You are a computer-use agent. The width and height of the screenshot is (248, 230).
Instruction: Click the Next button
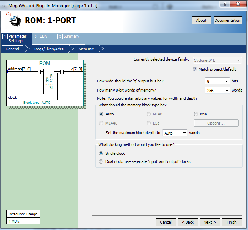click(x=210, y=222)
